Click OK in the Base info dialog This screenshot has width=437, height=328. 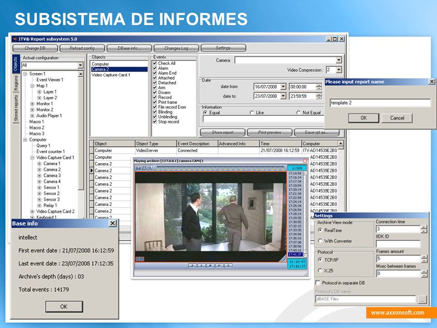click(x=64, y=307)
